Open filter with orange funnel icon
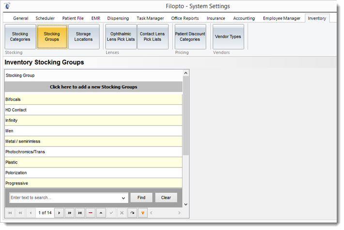The height and width of the screenshot is (230, 344). 143,213
